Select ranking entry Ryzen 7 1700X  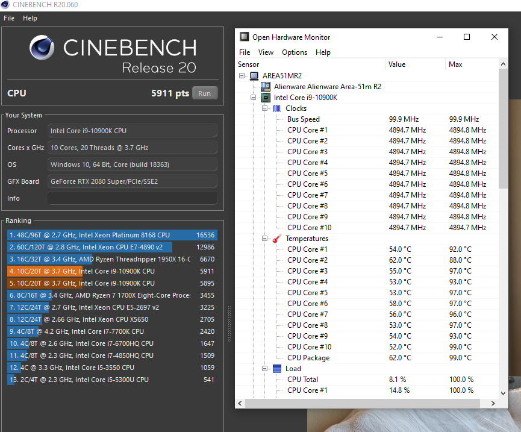[x=112, y=295]
